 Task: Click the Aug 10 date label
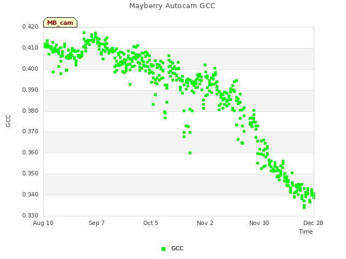click(43, 223)
